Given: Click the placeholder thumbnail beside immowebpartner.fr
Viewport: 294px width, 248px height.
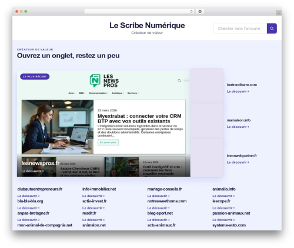Looking at the screenshot, I should (207, 158).
